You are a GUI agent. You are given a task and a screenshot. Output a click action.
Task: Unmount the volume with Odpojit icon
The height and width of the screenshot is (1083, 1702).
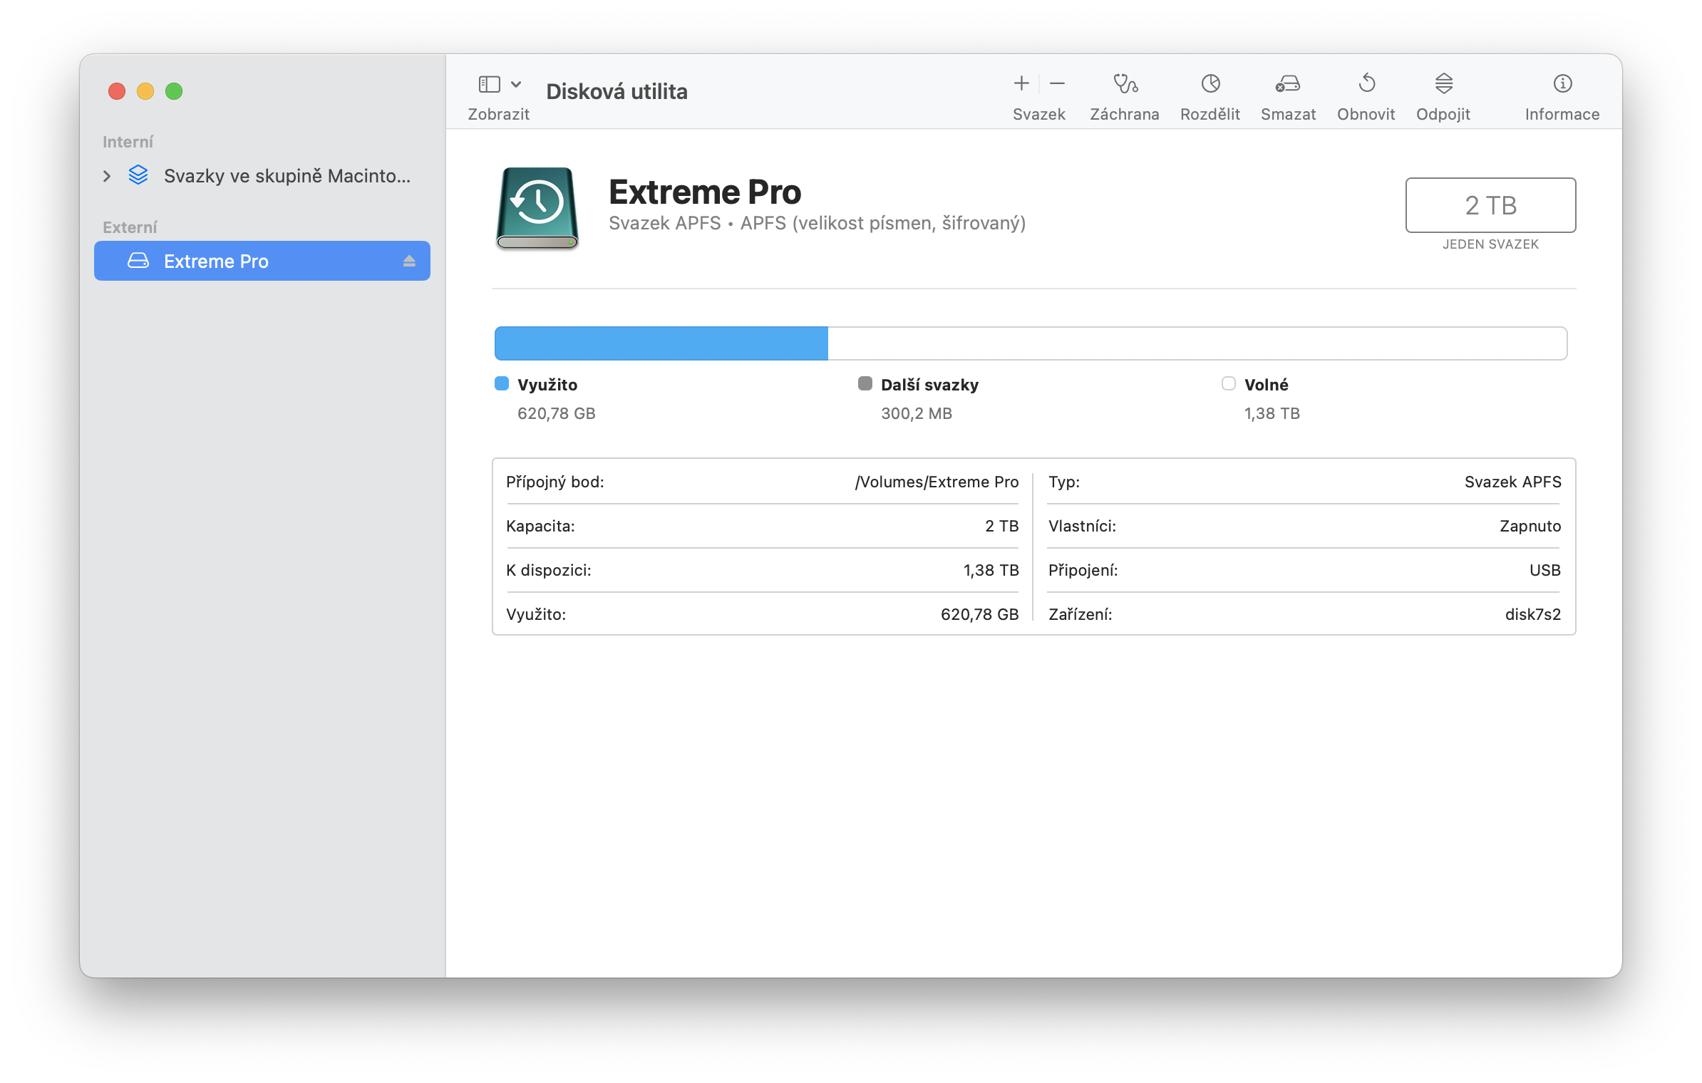pyautogui.click(x=1443, y=83)
